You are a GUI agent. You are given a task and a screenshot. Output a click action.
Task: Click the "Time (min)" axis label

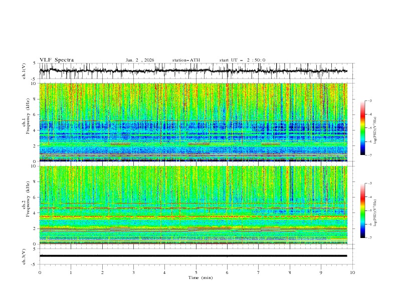tap(201, 277)
